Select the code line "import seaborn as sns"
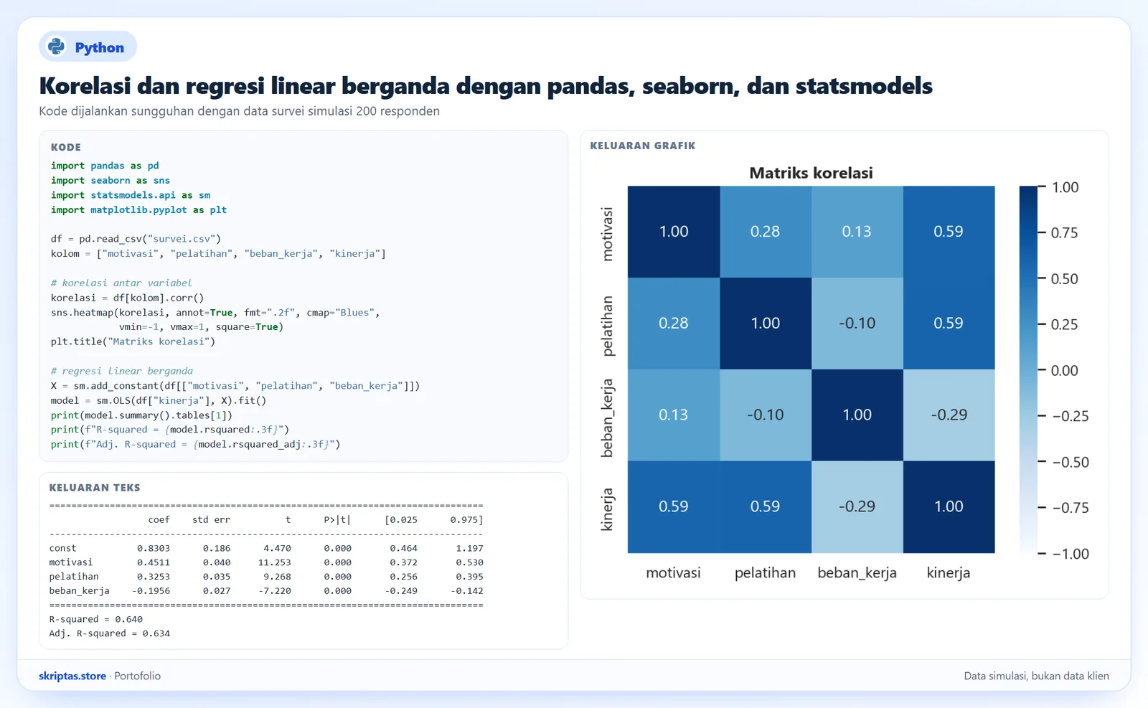The image size is (1148, 708). pyautogui.click(x=110, y=181)
